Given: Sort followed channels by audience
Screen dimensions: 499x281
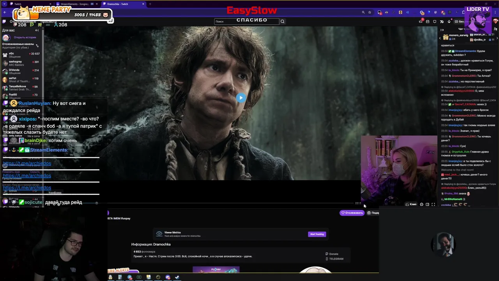Looking at the screenshot, I should 37,46.
